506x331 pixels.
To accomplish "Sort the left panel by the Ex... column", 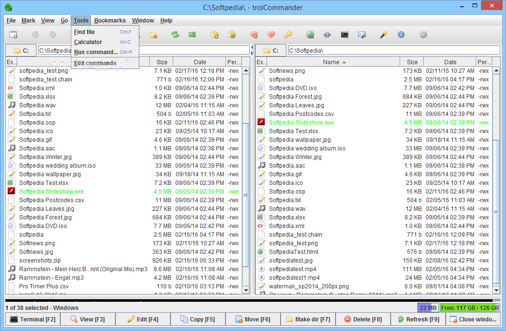I will pos(11,62).
